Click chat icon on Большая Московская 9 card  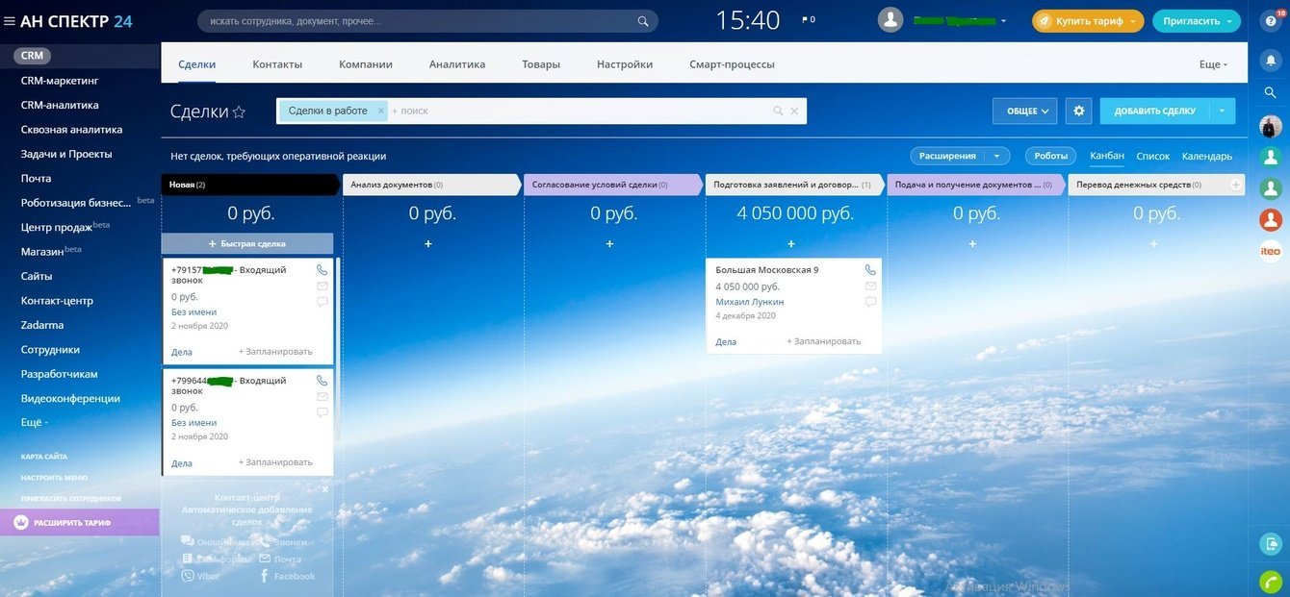(870, 301)
